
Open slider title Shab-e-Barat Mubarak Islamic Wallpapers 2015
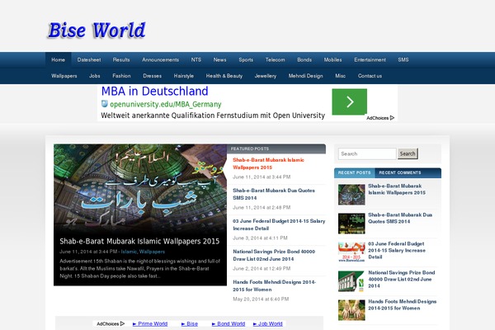point(139,241)
